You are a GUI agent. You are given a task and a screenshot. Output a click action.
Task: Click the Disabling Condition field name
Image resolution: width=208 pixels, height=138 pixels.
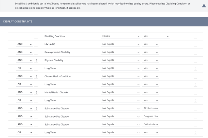54,36
